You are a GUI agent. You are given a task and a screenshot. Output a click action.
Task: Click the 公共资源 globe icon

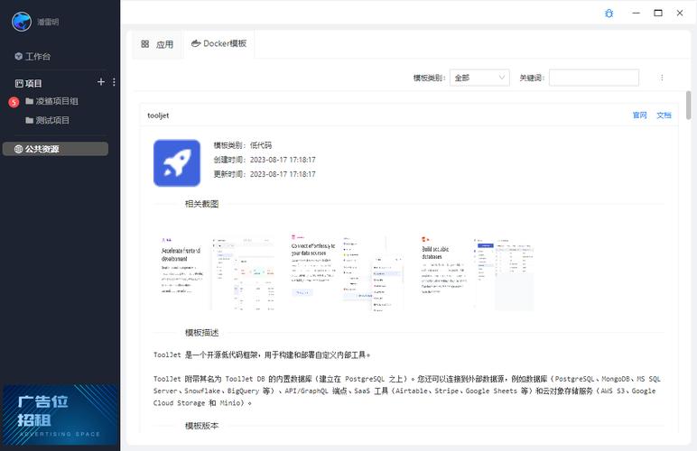(x=18, y=149)
